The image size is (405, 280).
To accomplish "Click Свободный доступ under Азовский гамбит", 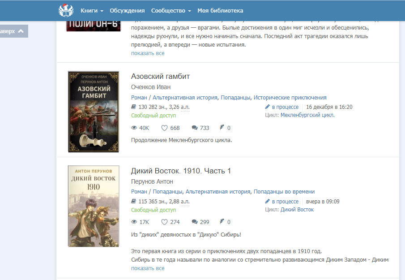I will point(153,116).
